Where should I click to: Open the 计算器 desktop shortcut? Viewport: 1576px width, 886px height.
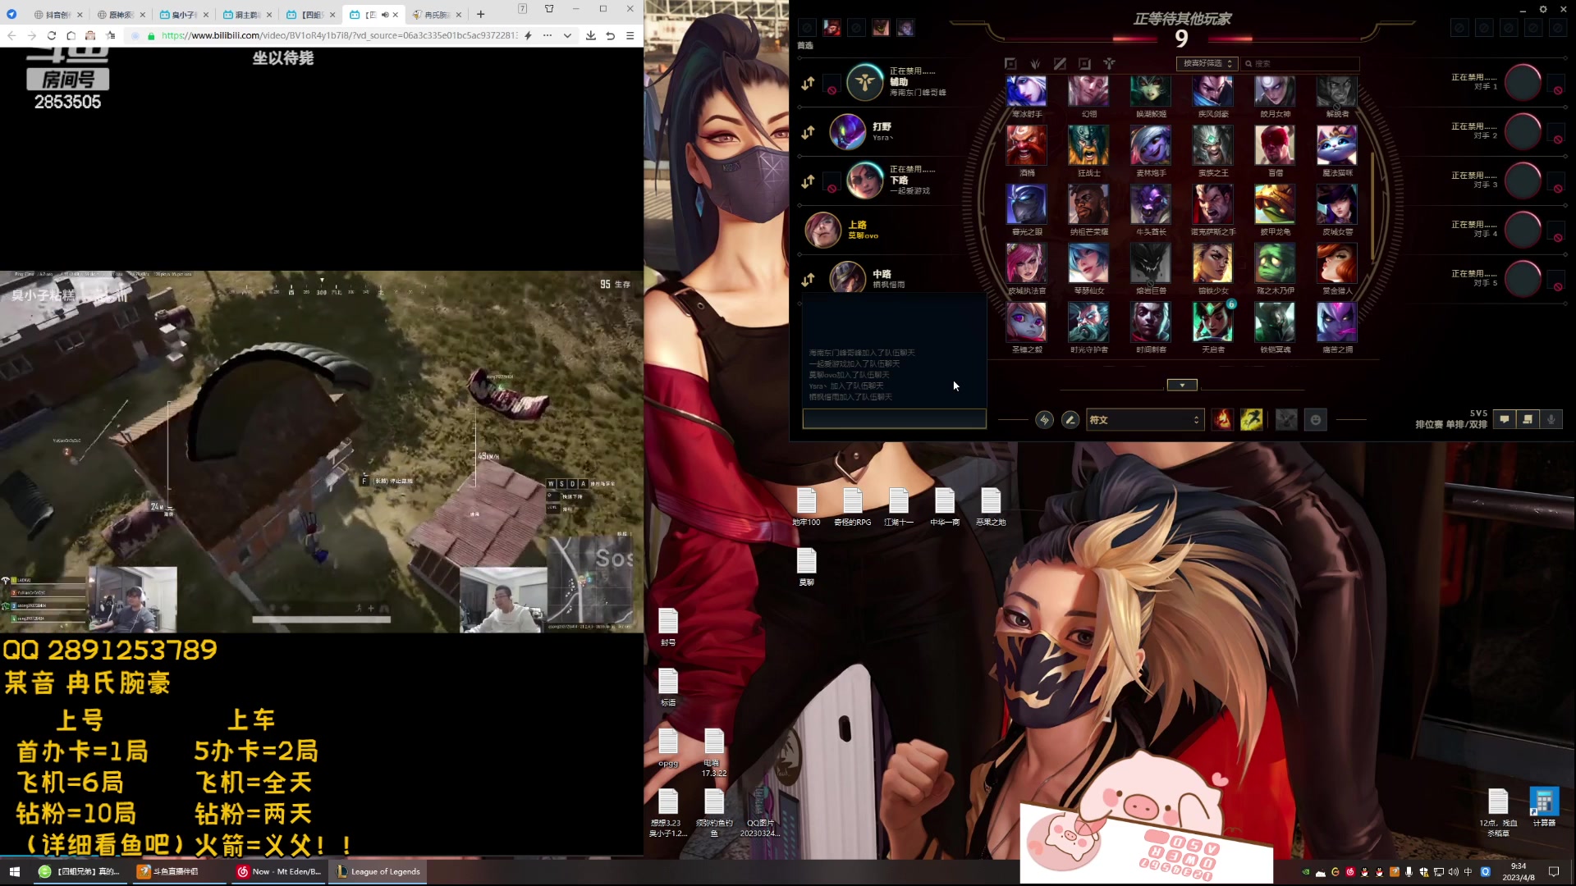(1544, 807)
